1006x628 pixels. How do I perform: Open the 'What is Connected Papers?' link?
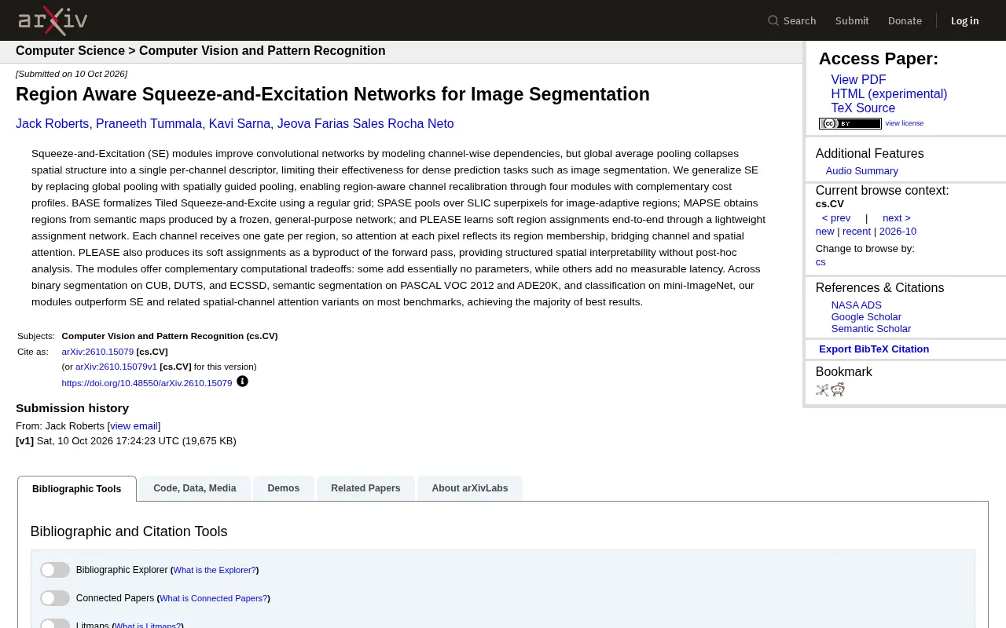click(x=213, y=599)
